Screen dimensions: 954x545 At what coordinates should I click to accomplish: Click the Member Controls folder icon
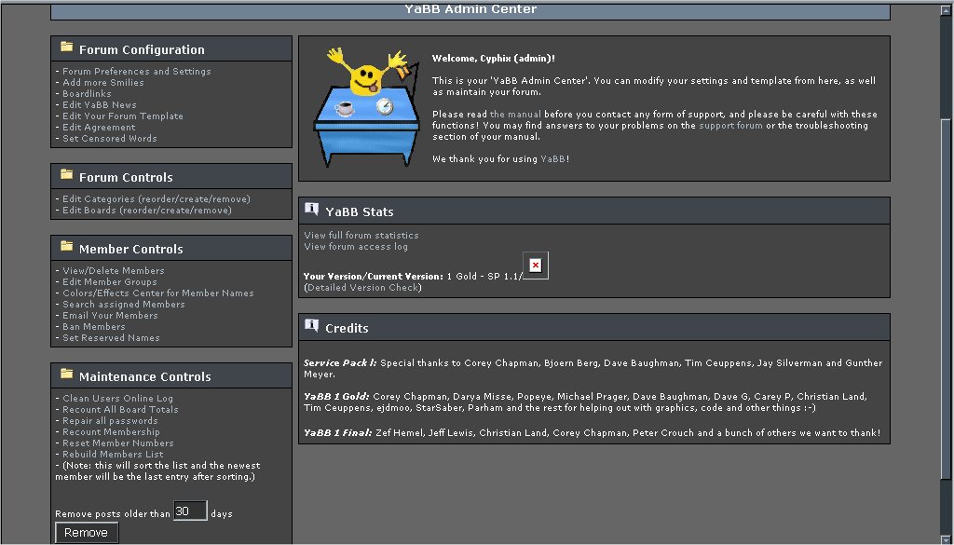pyautogui.click(x=66, y=246)
